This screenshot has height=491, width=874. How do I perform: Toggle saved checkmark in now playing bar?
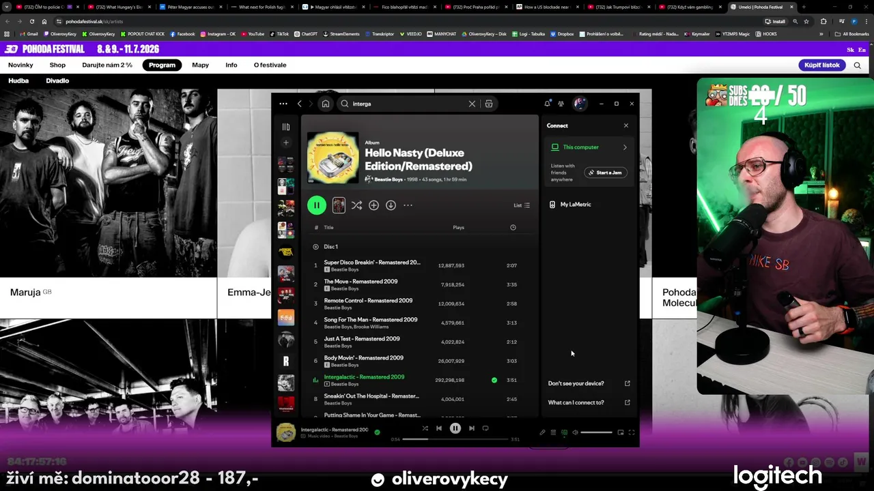pyautogui.click(x=377, y=432)
